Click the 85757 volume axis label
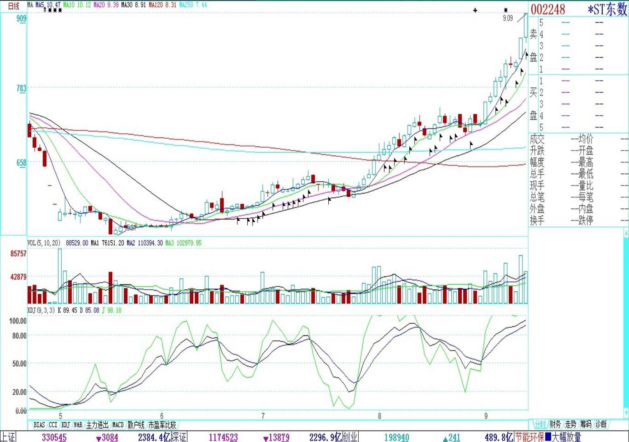 (x=19, y=254)
